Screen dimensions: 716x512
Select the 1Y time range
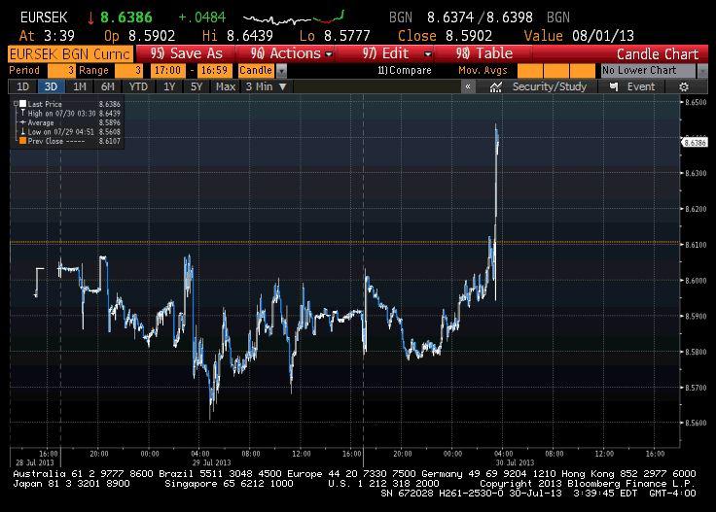click(169, 86)
